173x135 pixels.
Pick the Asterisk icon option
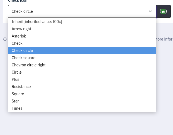[19, 36]
